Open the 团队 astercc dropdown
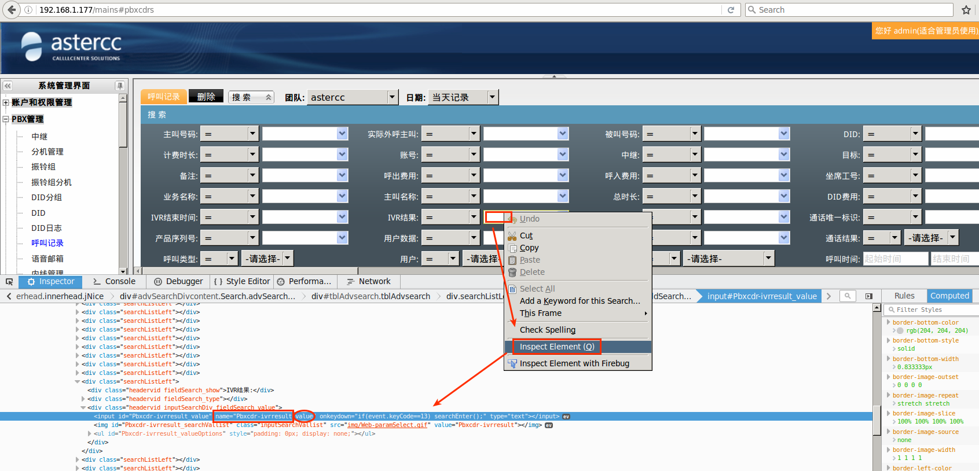The image size is (979, 471). pyautogui.click(x=392, y=97)
